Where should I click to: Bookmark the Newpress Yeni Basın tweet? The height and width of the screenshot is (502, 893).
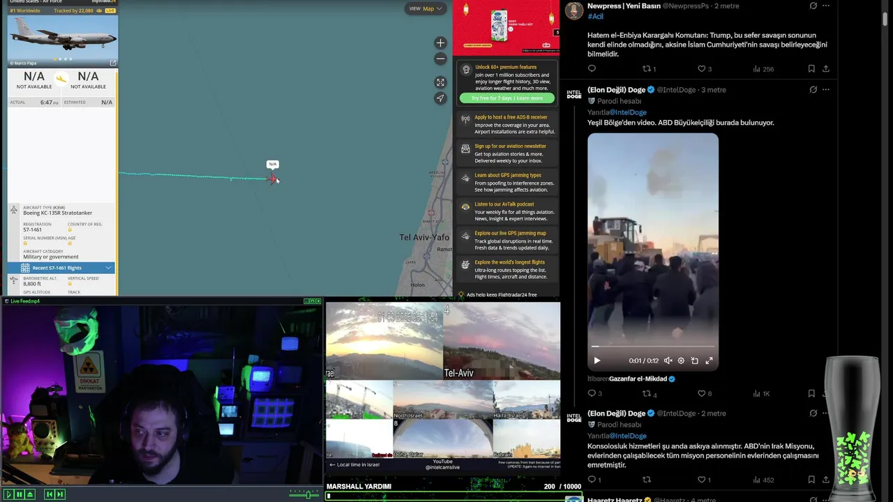click(x=811, y=68)
